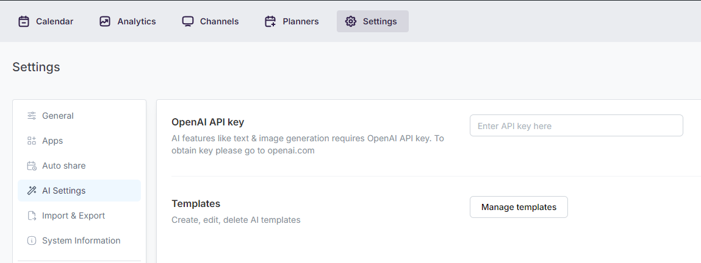Screen dimensions: 701x263
Task: Click the Settings page title
Action: [36, 67]
